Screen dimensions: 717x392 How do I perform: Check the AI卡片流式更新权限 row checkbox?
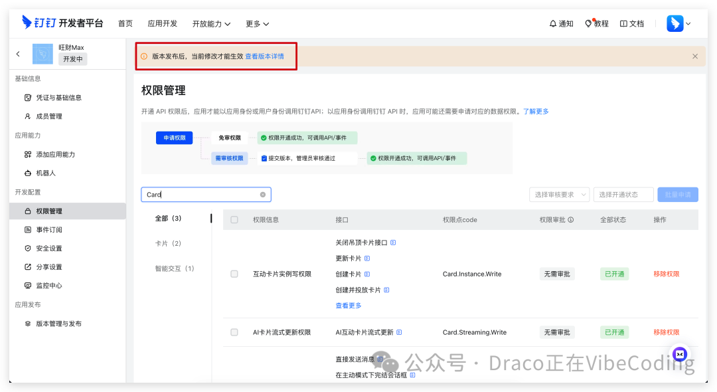(x=234, y=332)
